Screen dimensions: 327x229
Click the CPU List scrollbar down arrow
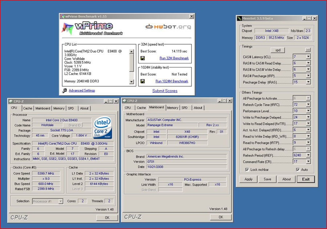click(132, 82)
